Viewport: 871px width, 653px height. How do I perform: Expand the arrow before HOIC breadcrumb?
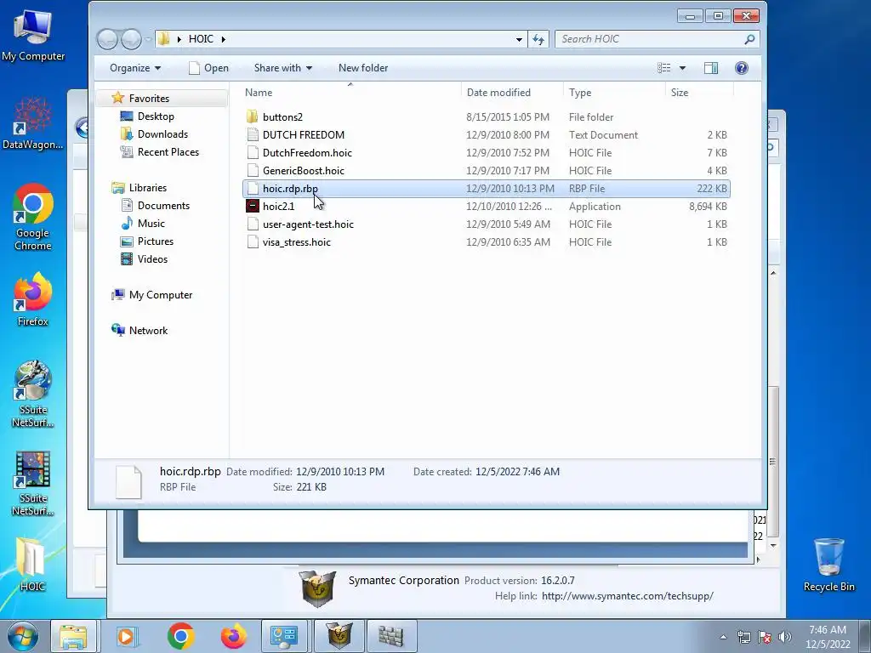(179, 39)
